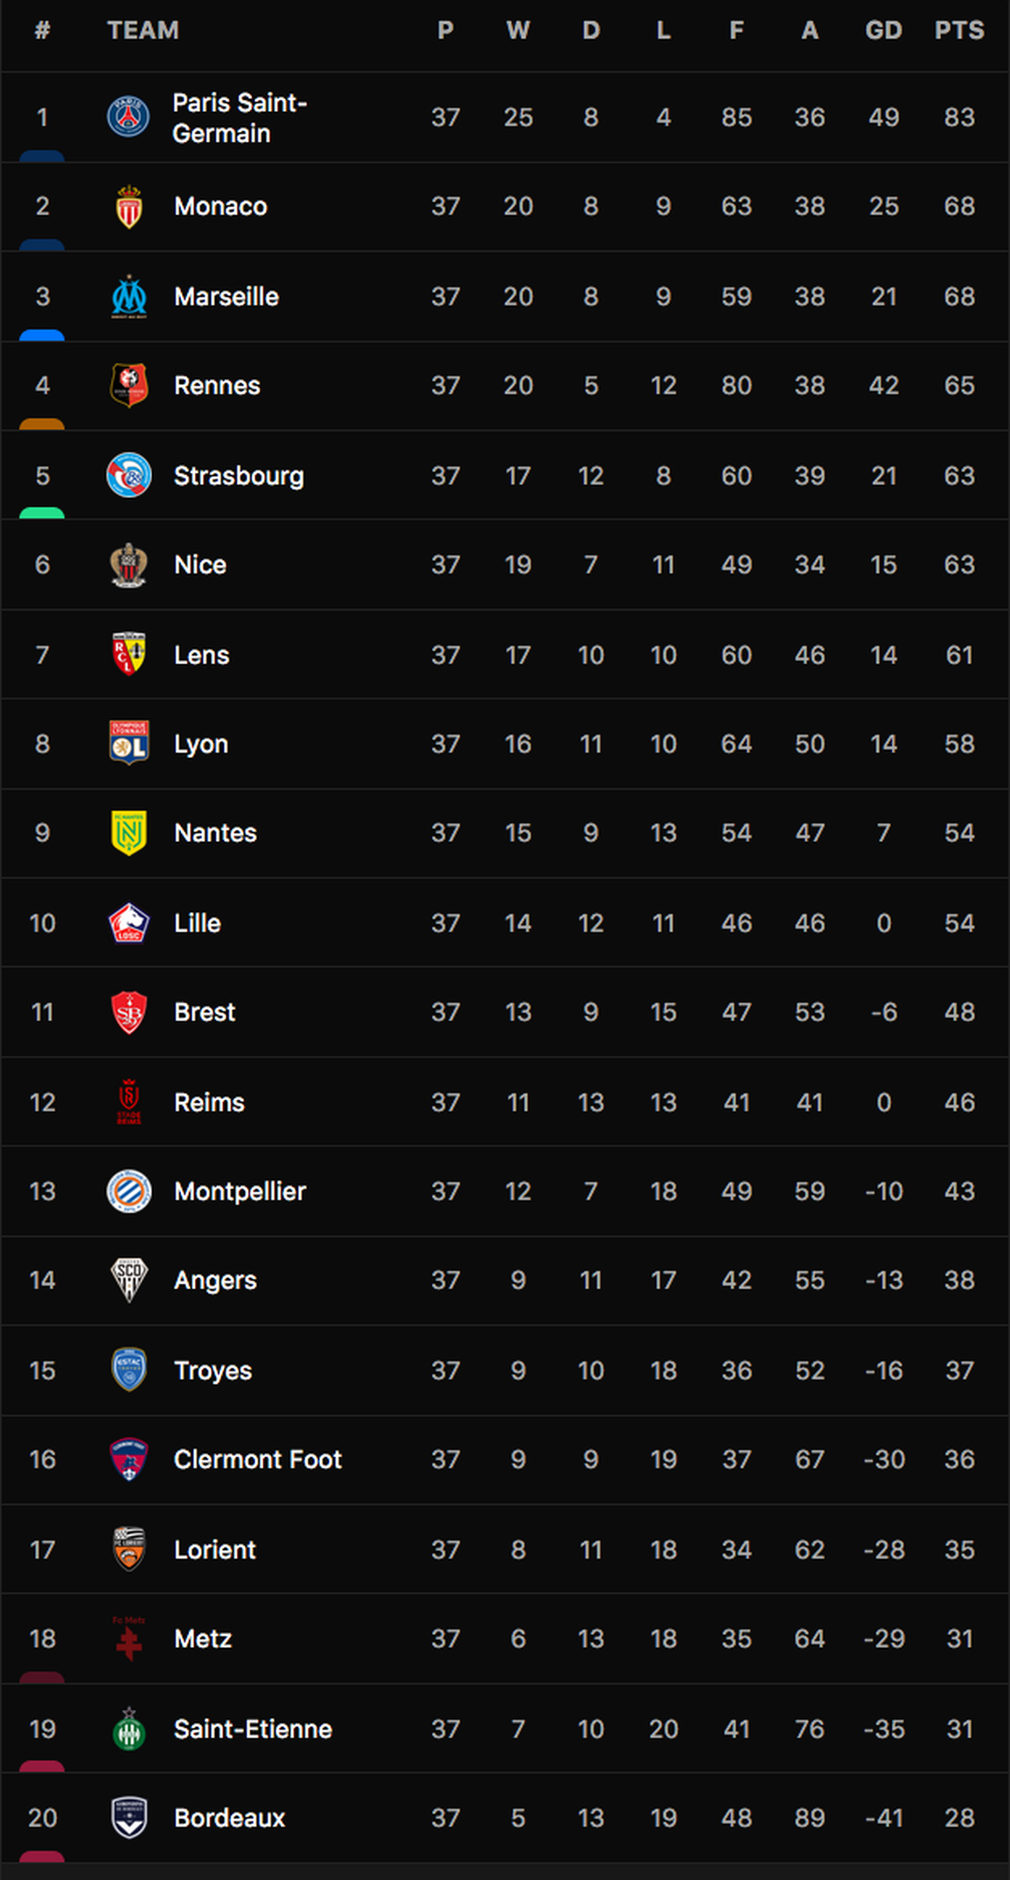Image resolution: width=1010 pixels, height=1880 pixels.
Task: Open the Nice team name link
Action: pyautogui.click(x=200, y=565)
